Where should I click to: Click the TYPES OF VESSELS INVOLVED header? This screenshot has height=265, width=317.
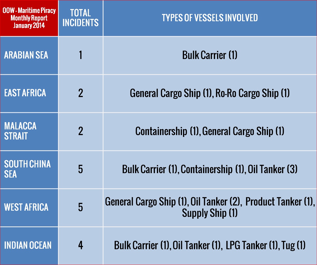[210, 18]
